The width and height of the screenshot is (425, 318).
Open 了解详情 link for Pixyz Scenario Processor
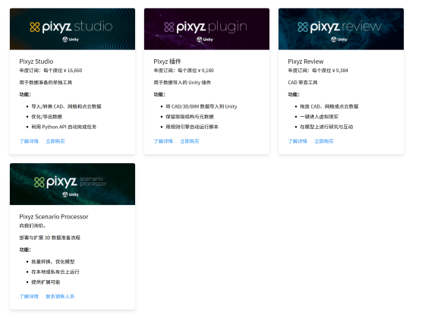click(x=29, y=297)
